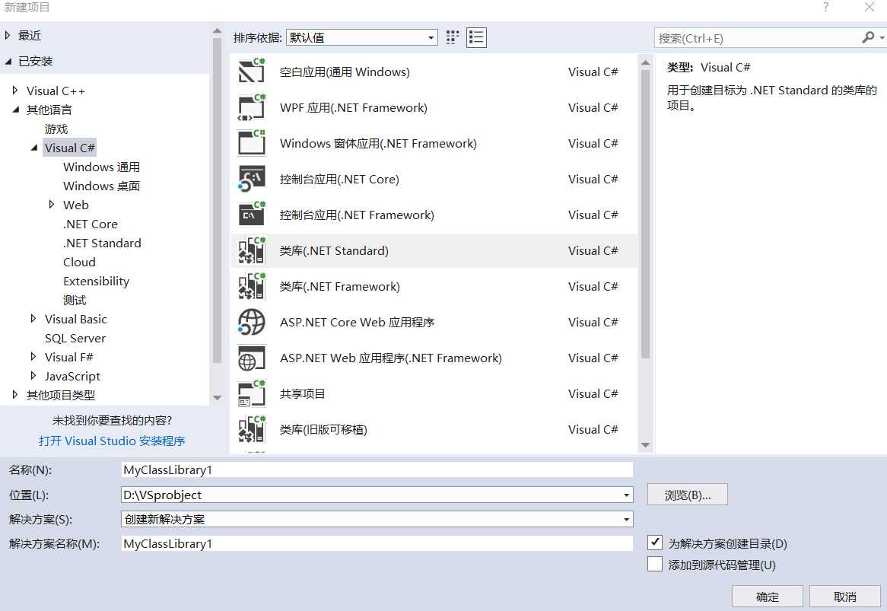Screen dimensions: 887x611
Task: Open the 位置 location dropdown arrow
Action: (x=626, y=495)
